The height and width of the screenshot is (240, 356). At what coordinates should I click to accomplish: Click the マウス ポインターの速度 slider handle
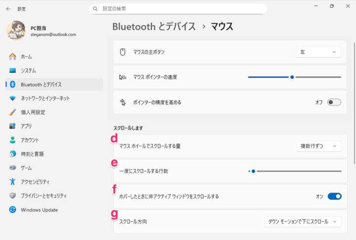[292, 77]
